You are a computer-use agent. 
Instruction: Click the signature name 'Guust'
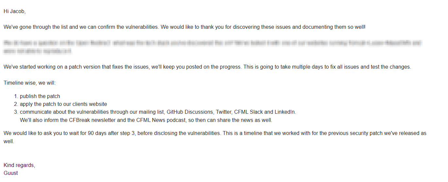(11, 173)
